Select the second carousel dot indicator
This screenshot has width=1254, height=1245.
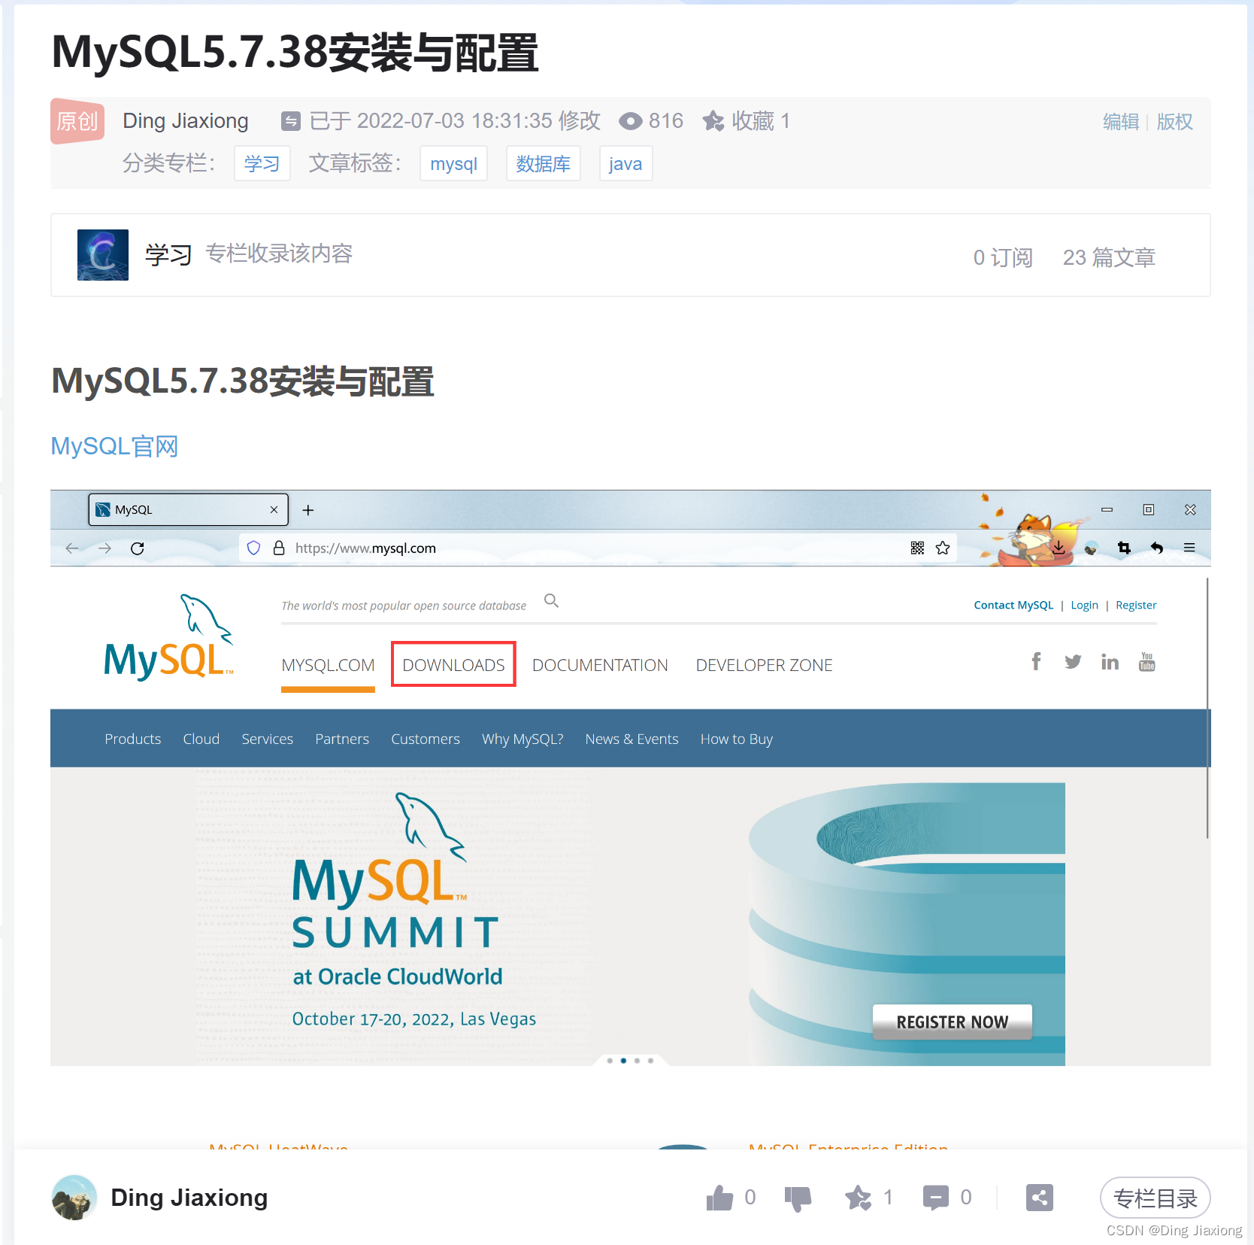click(x=623, y=1061)
